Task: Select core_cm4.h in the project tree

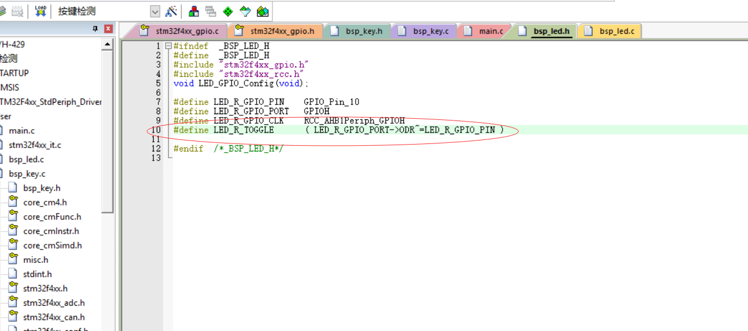Action: click(x=45, y=203)
